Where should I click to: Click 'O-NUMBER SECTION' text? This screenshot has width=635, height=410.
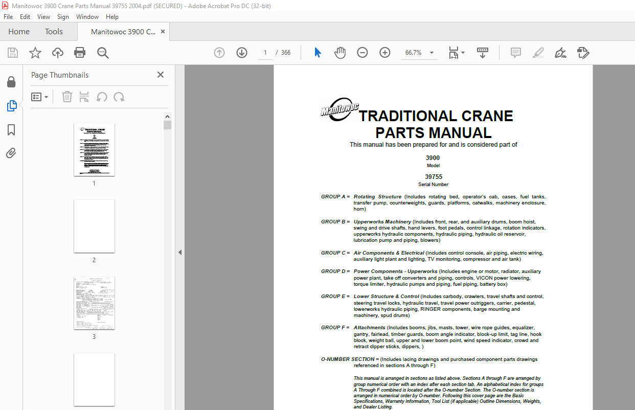(x=348, y=359)
